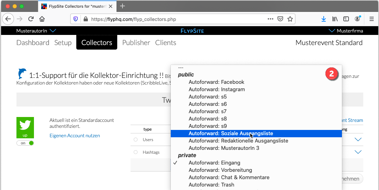Screen dimensions: 379x190
Task: Open the Firefox hamburger menu
Action: [x=371, y=19]
